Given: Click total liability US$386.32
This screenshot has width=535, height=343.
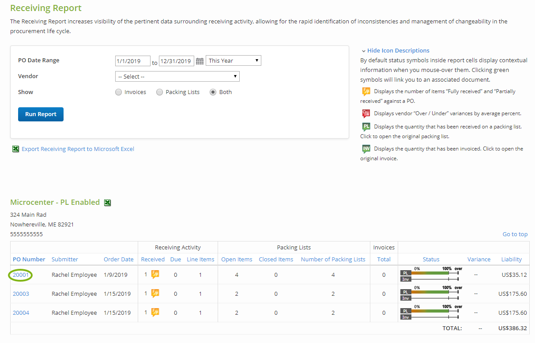Looking at the screenshot, I should 512,328.
